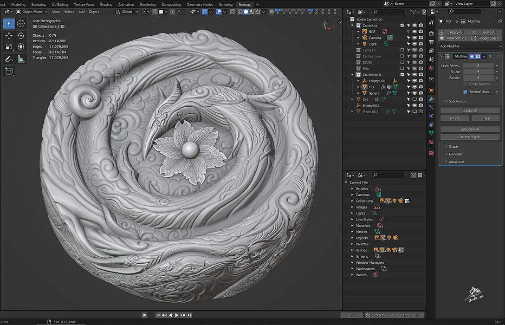Toggle Optimal Display checkbox

click(x=465, y=92)
